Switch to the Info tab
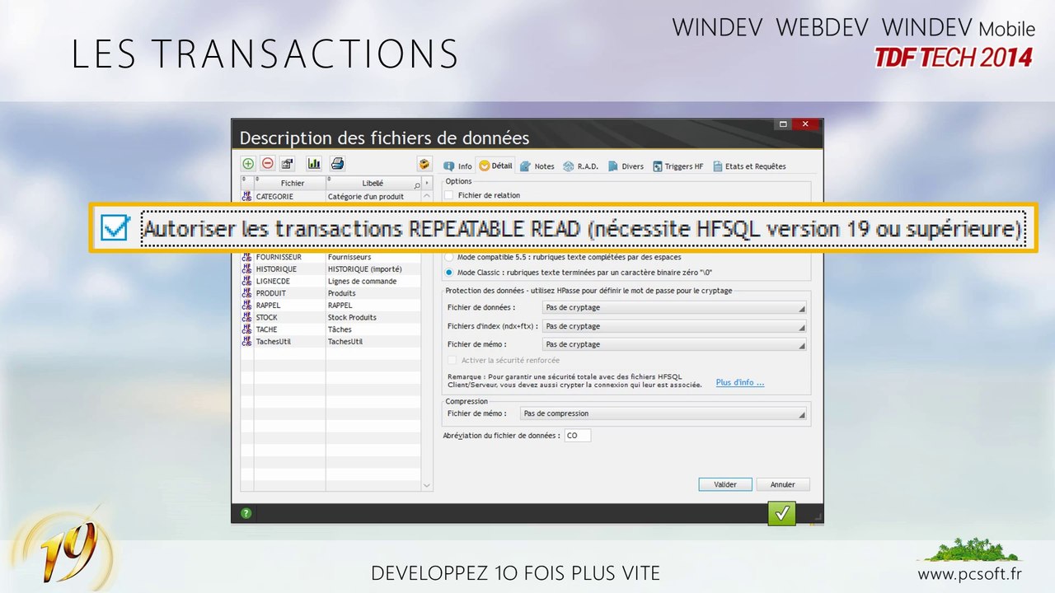The image size is (1055, 593). (457, 166)
